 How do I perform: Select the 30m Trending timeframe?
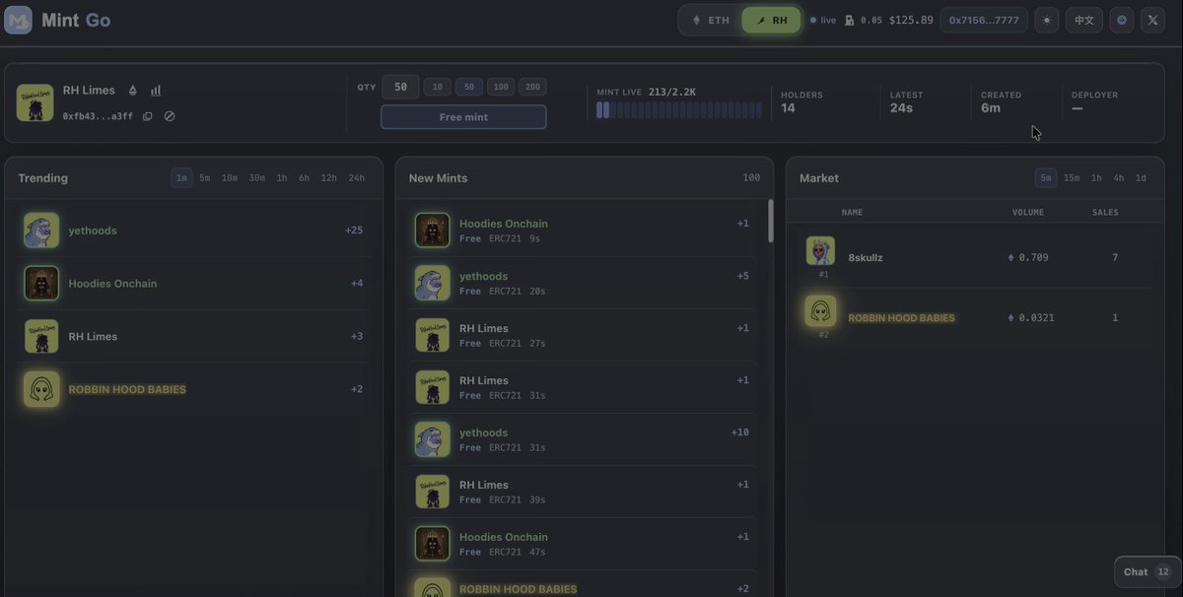(257, 178)
